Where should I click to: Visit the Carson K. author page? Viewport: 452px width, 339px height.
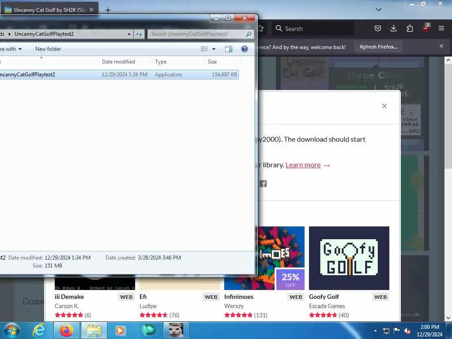67,306
